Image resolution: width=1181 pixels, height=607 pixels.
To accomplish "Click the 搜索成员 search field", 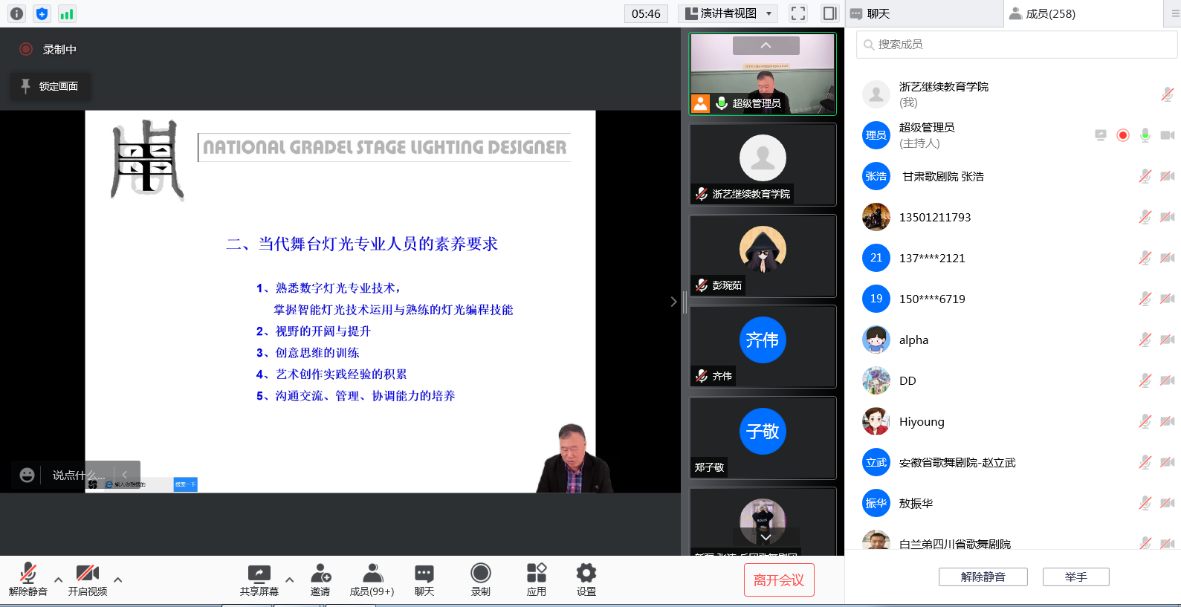I will coord(1018,45).
